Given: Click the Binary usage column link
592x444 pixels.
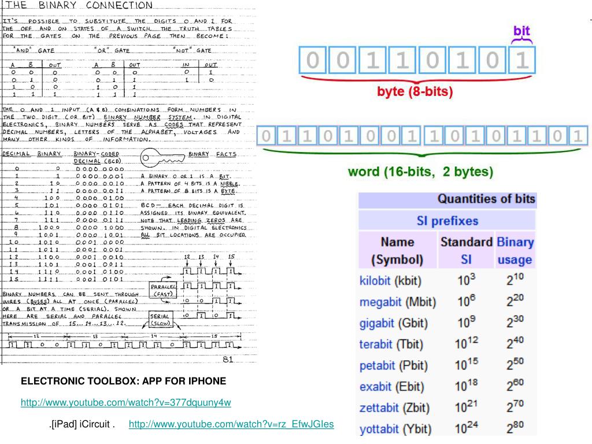Looking at the screenshot, I should pos(515,251).
